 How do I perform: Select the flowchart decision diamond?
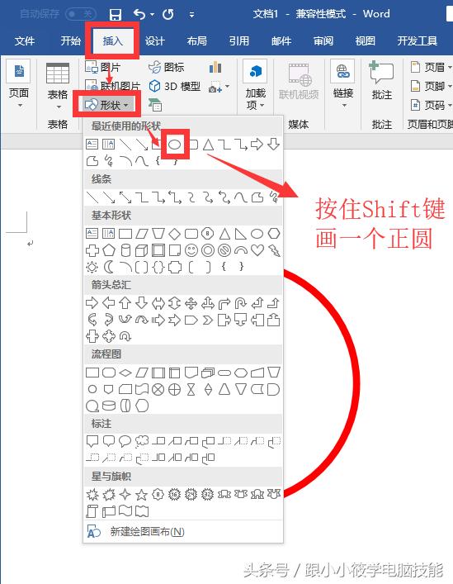click(125, 373)
